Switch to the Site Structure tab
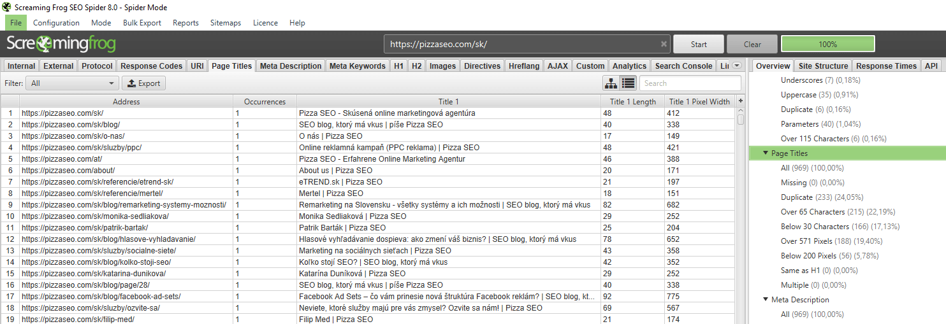 pyautogui.click(x=823, y=66)
